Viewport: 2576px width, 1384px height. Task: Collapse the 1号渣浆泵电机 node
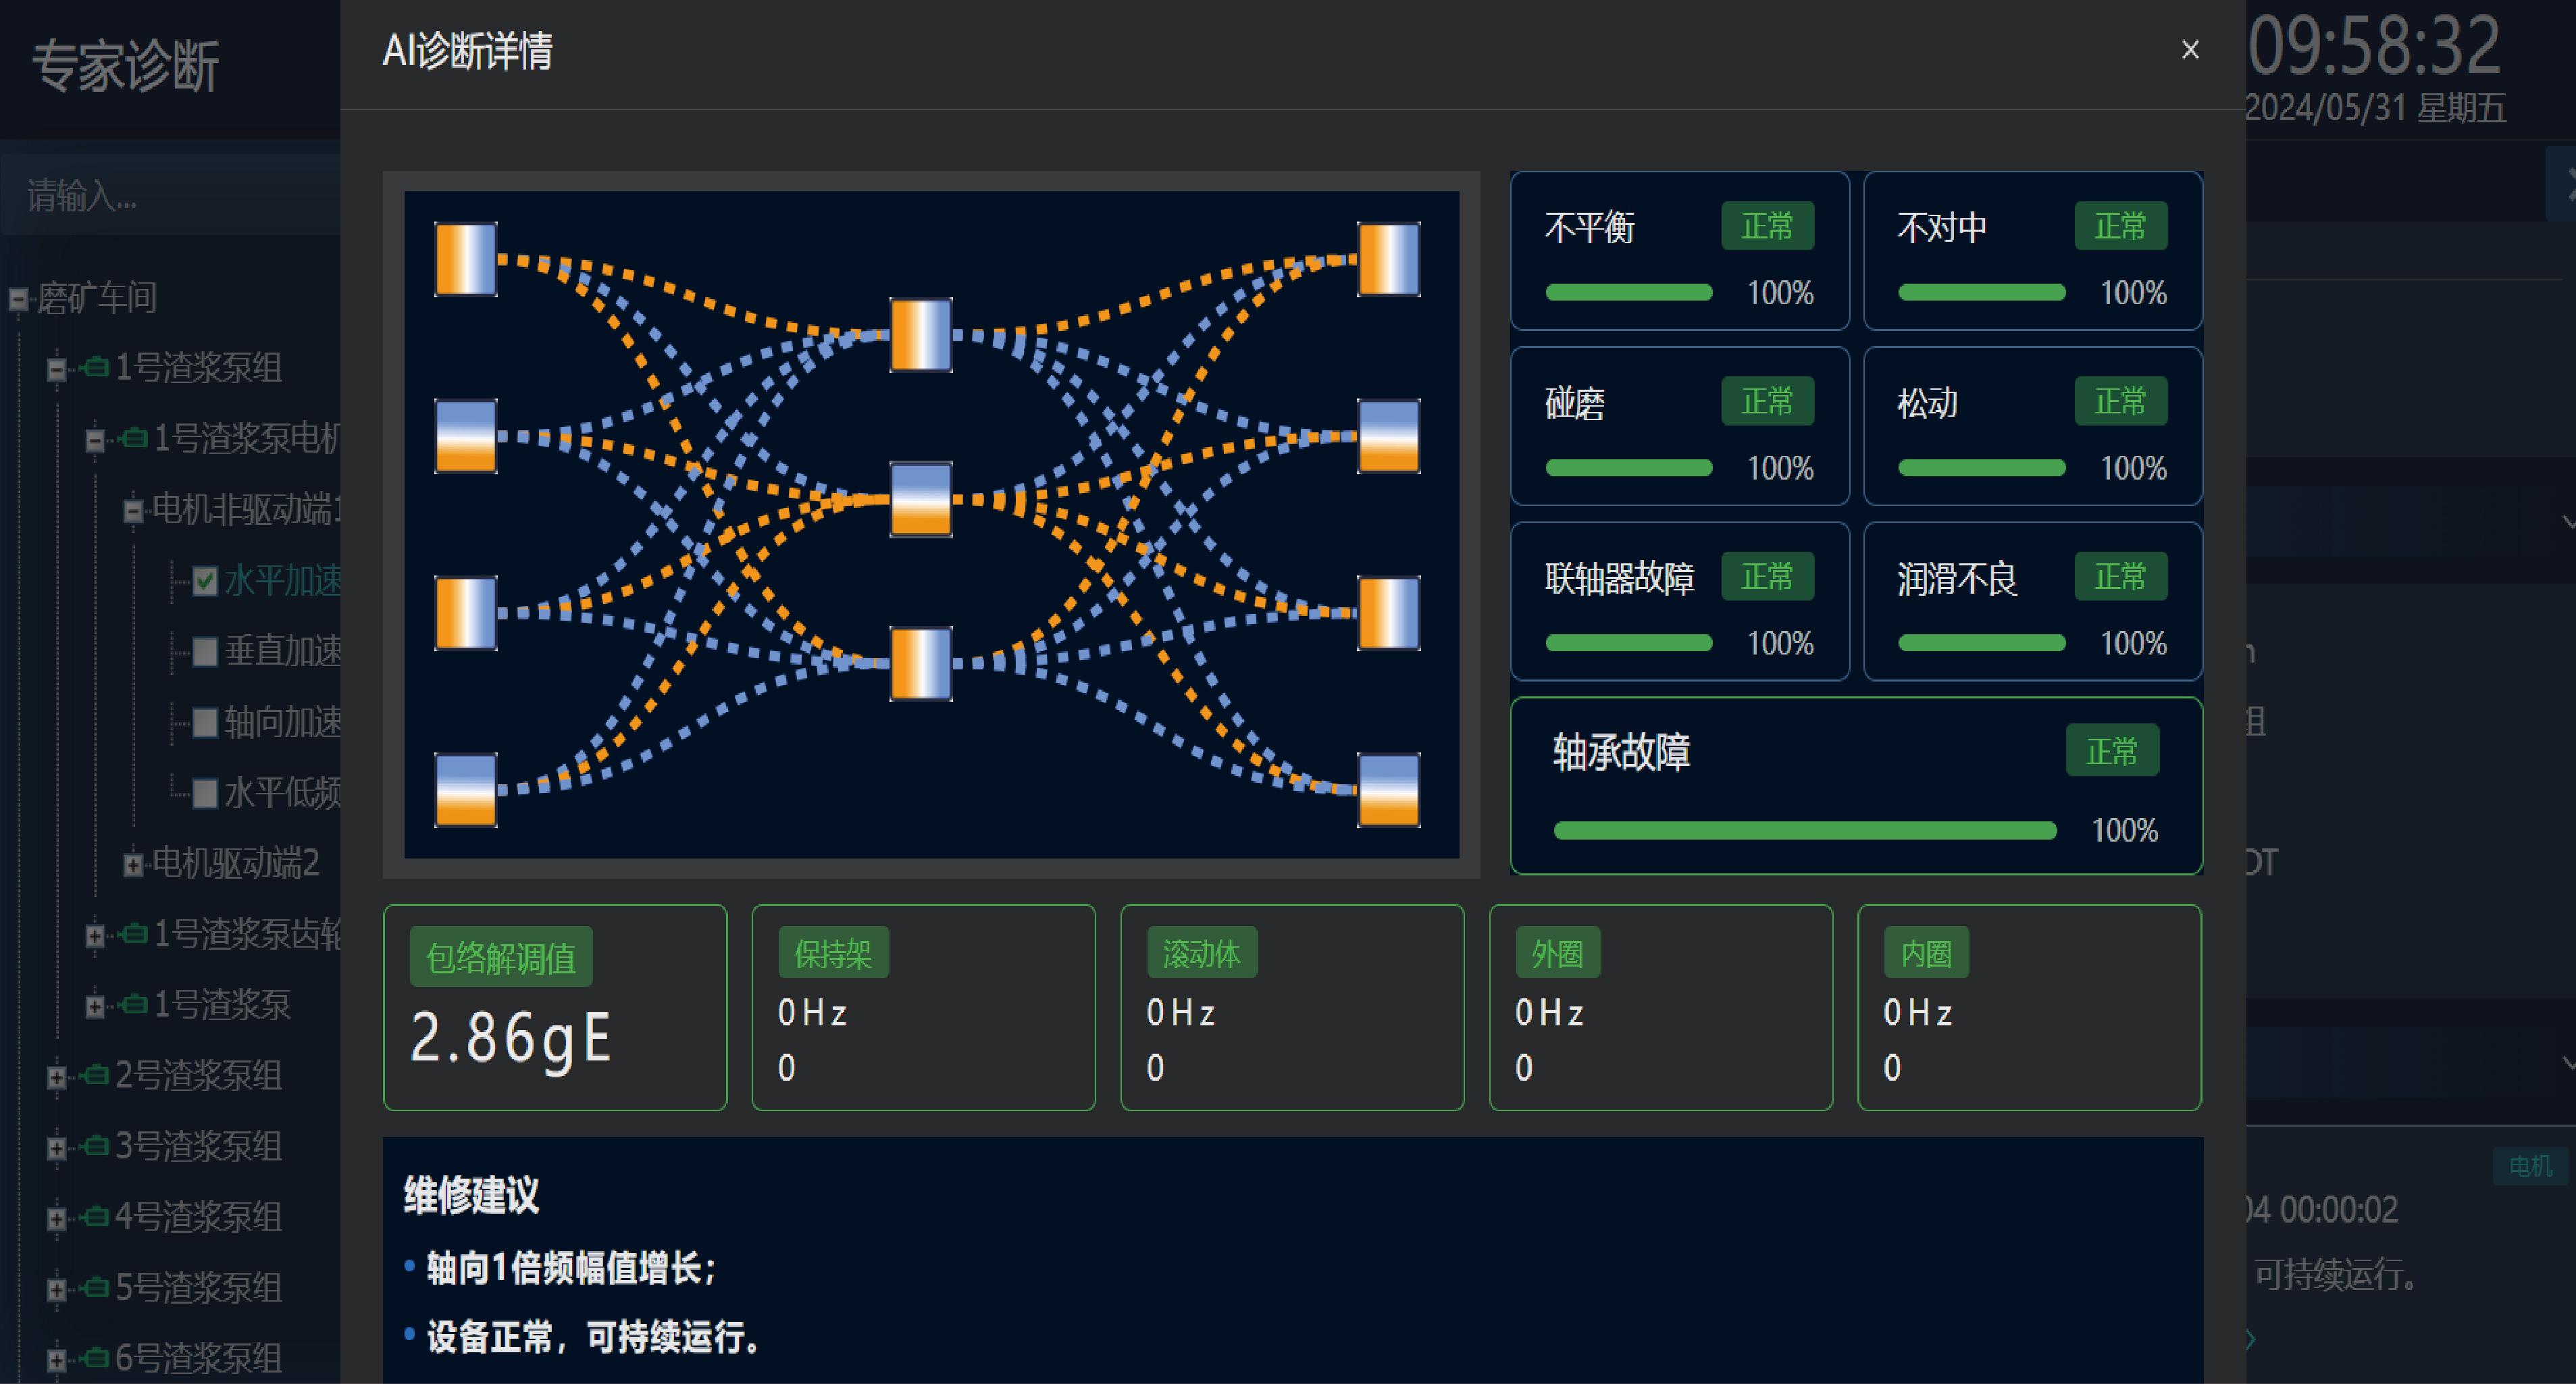click(x=94, y=440)
